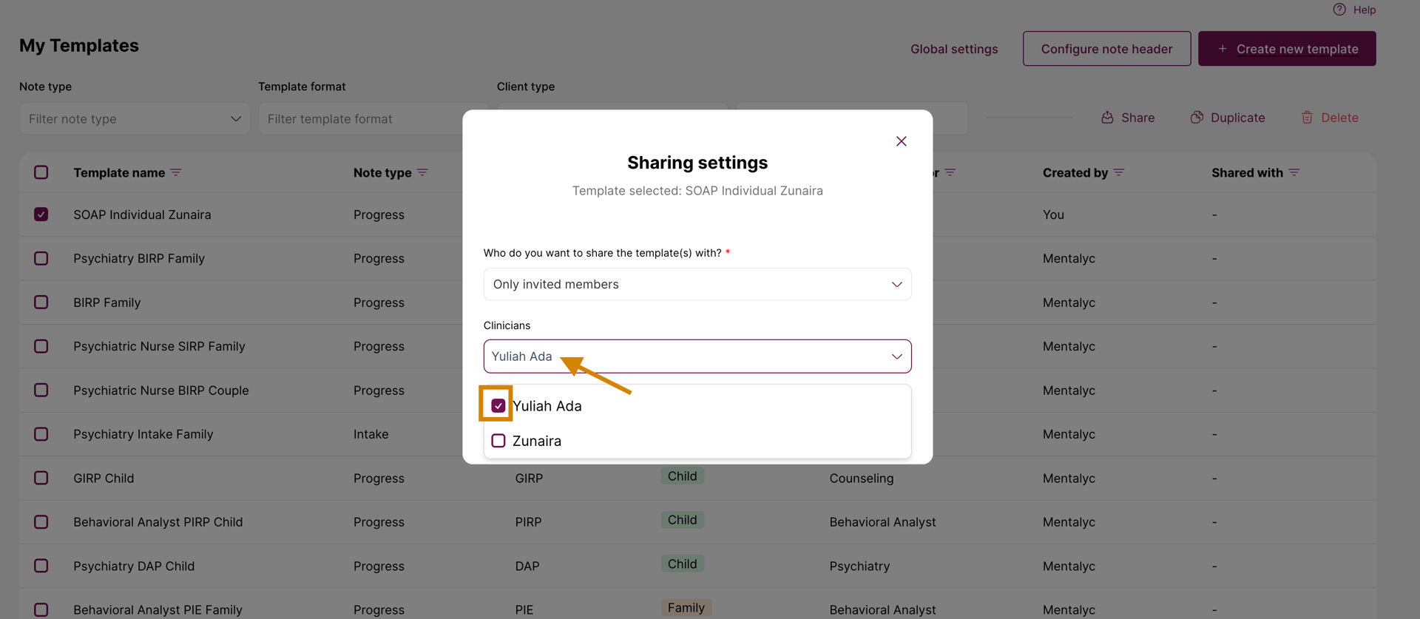Uncheck Yuliah Ada in clinicians list
Image resolution: width=1420 pixels, height=619 pixels.
[x=498, y=406]
